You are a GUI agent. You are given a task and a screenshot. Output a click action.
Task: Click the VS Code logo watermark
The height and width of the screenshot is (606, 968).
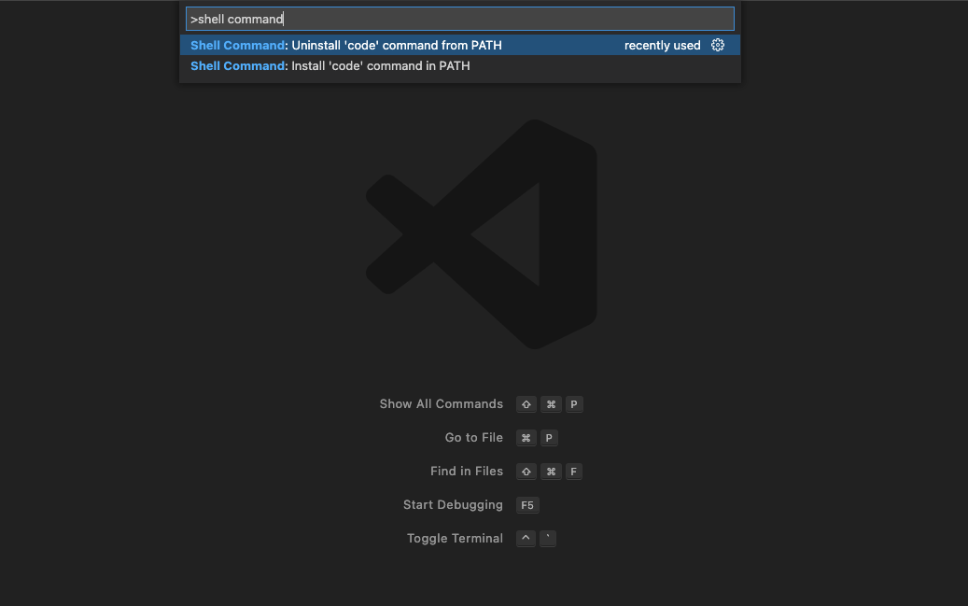(481, 233)
